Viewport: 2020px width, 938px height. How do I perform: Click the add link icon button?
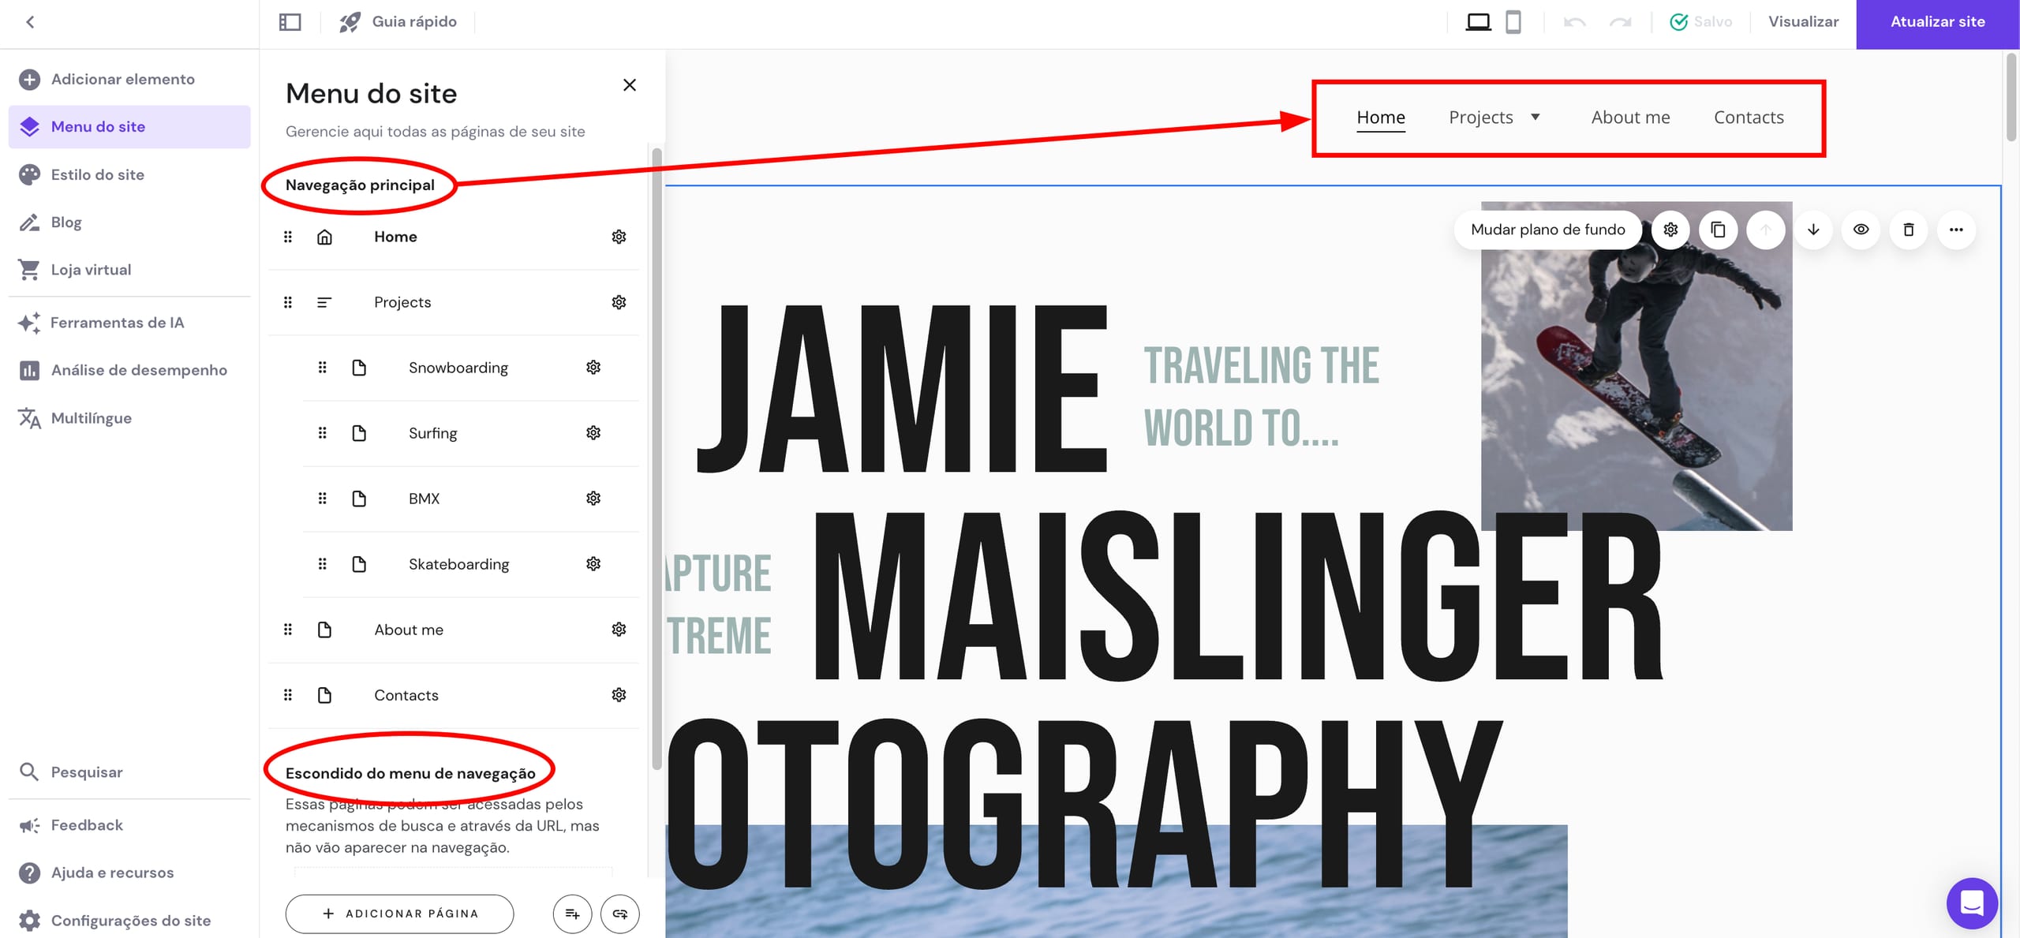point(619,914)
